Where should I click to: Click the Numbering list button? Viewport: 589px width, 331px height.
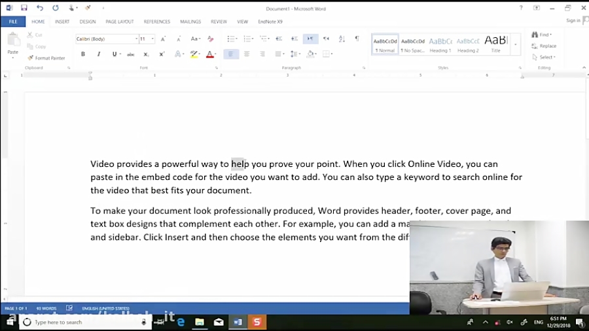[x=248, y=39]
